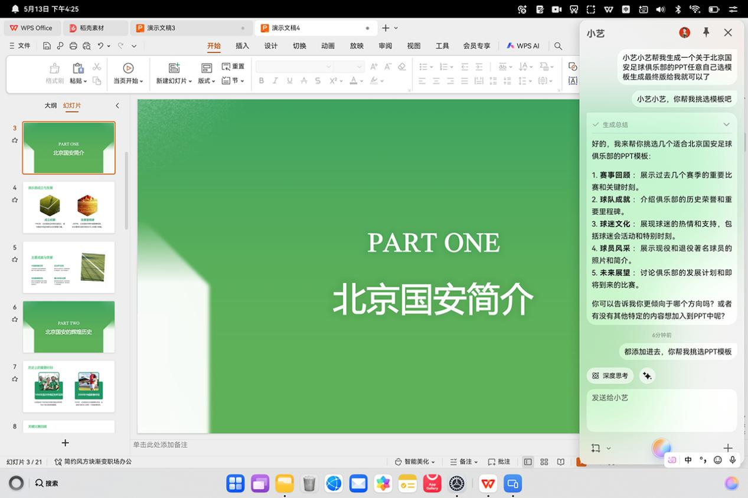This screenshot has height=498, width=748.
Task: Click the microphone icon in input method bar
Action: coord(733,460)
